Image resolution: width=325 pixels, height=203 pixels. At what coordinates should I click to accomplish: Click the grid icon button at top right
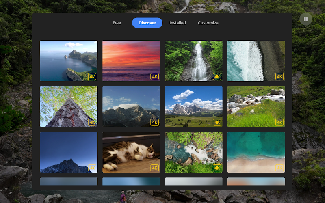pos(306,19)
